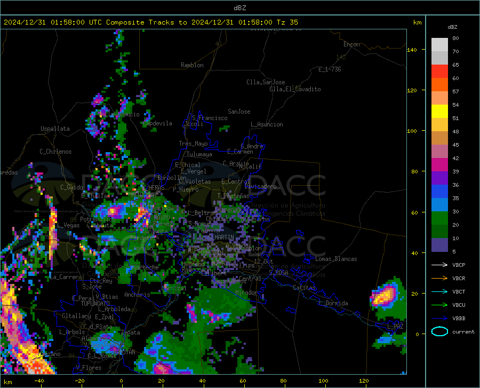Viewport: 480px width, 388px height.
Task: Click the 'C_Guido' map label
Action: [71, 187]
